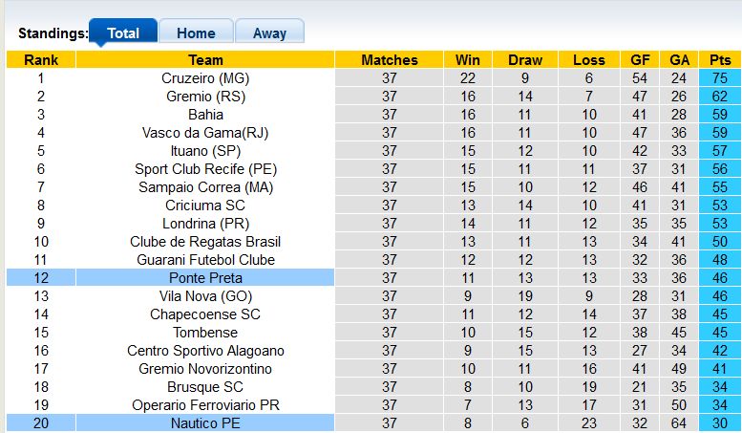742x433 pixels.
Task: Click the Draw column header
Action: click(525, 59)
